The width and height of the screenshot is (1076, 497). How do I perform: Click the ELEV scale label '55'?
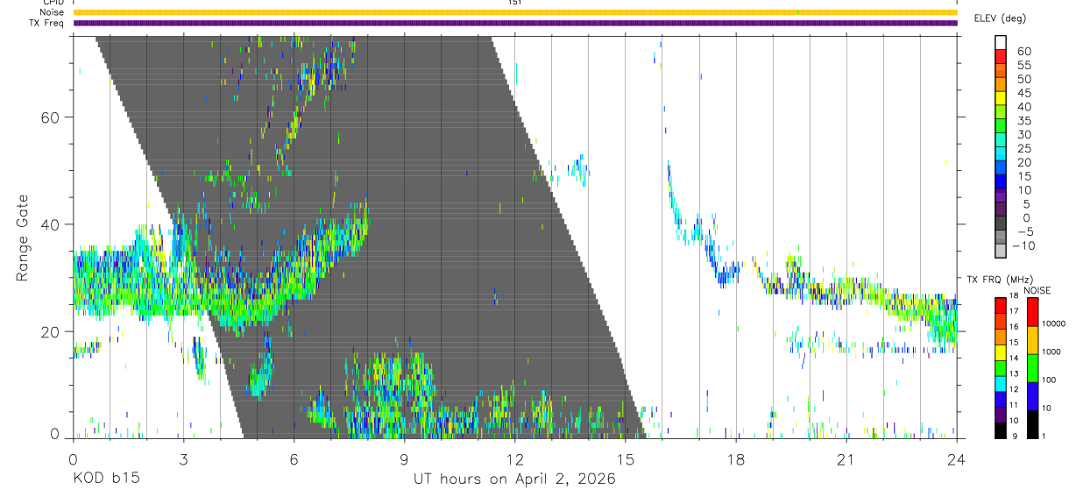1023,66
